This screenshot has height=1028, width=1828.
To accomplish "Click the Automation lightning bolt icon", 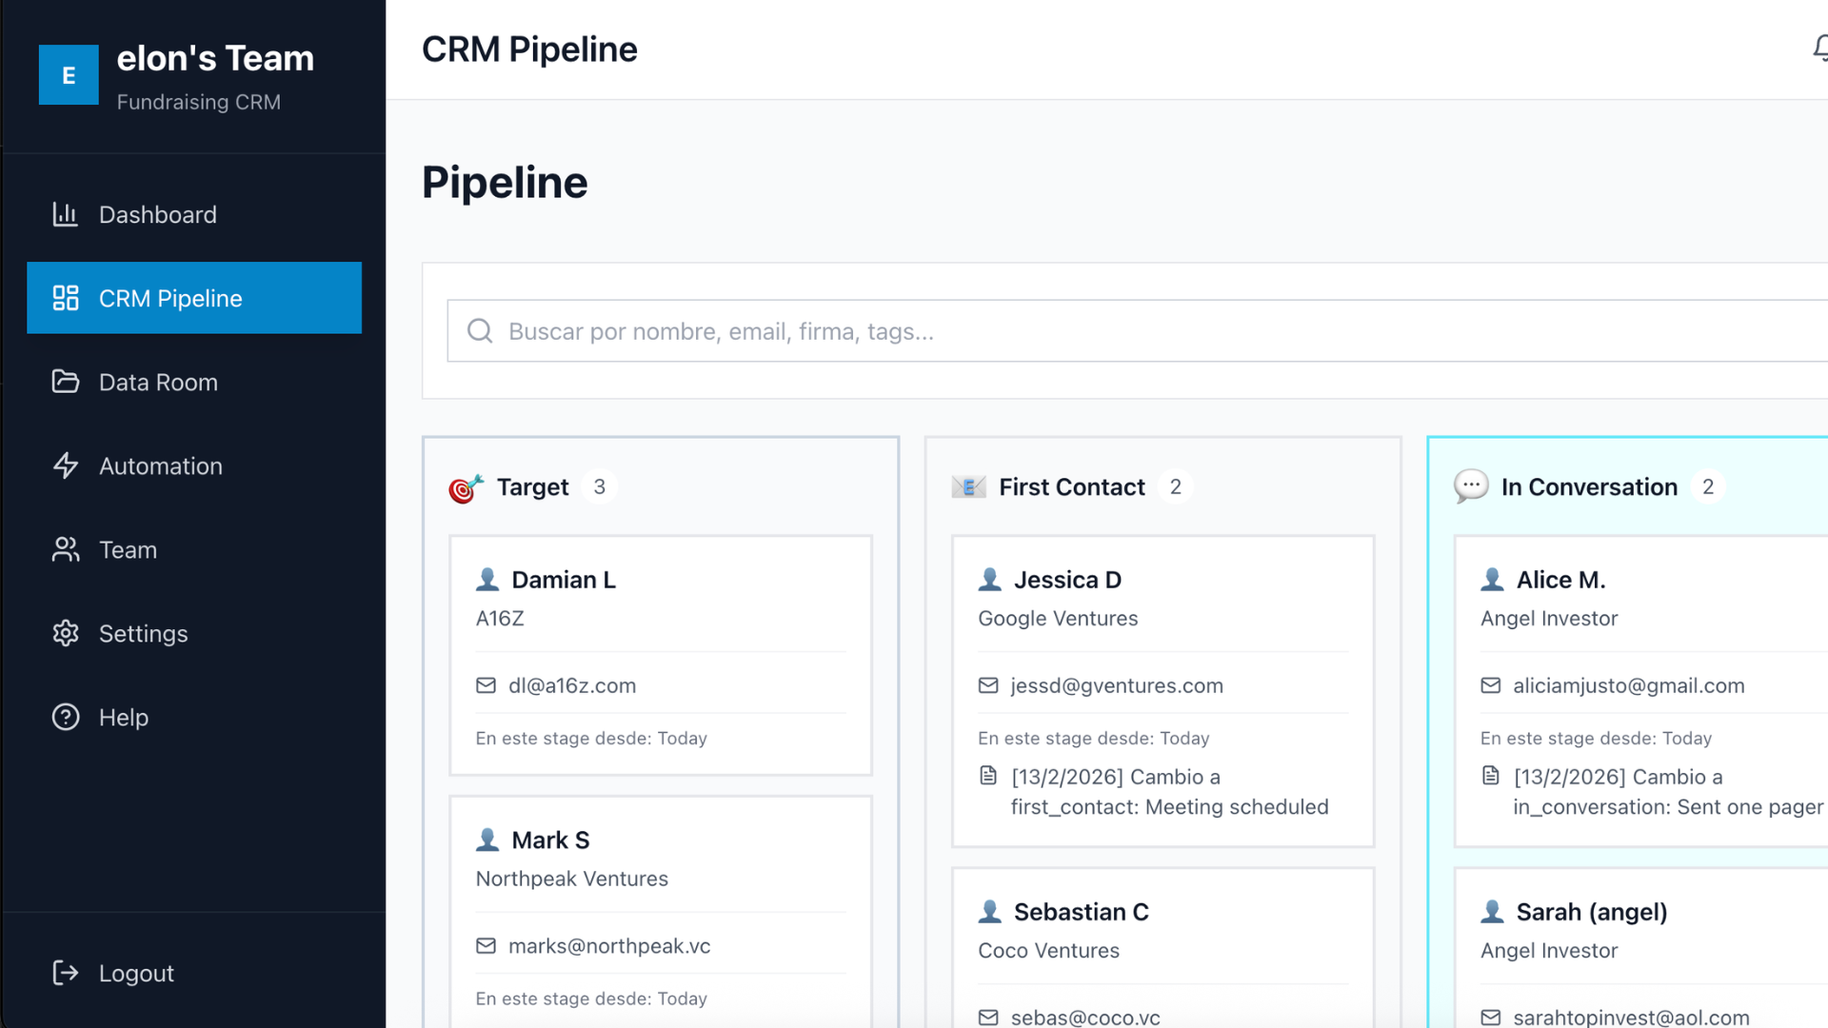I will click(x=65, y=465).
